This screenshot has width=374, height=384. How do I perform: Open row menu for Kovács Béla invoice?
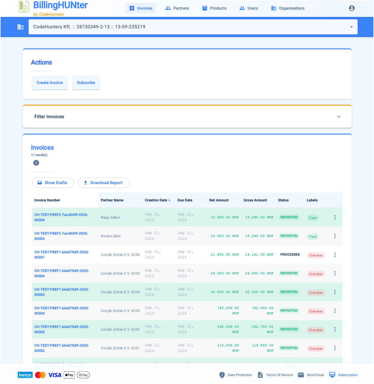[x=335, y=236]
